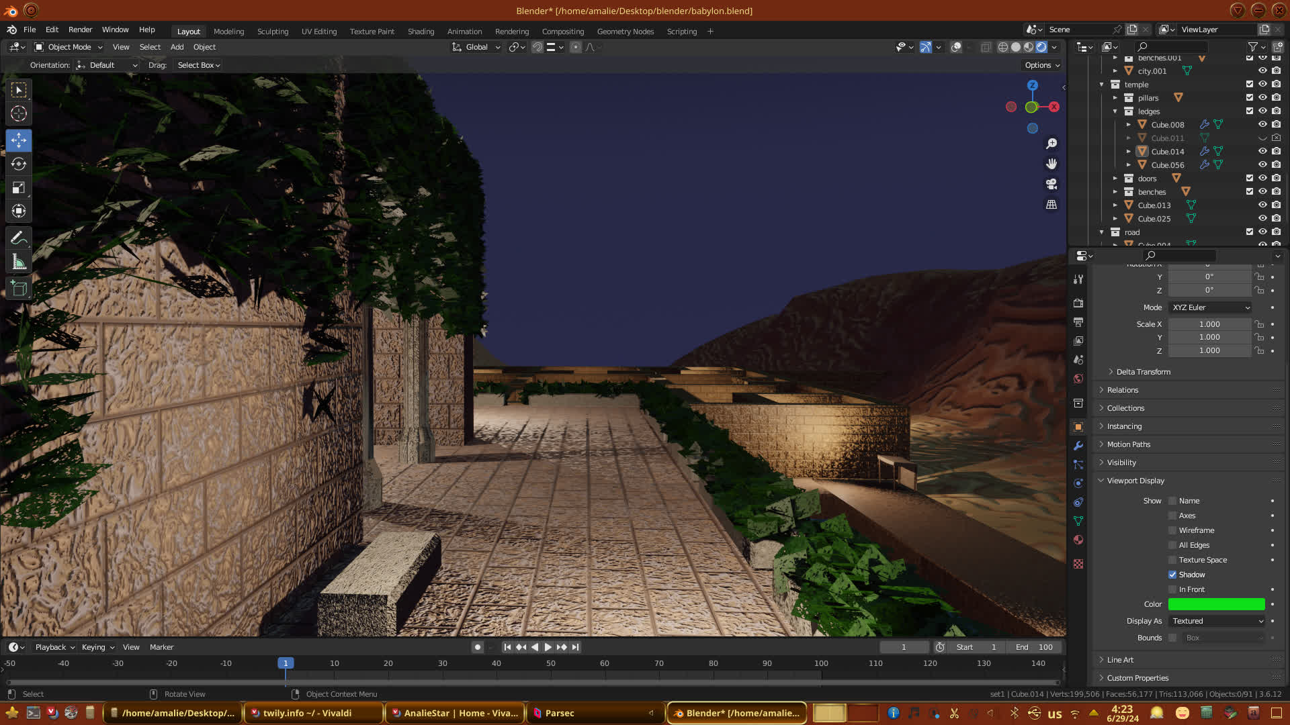Activate the Measure tool
Viewport: 1290px width, 725px height.
pyautogui.click(x=19, y=262)
